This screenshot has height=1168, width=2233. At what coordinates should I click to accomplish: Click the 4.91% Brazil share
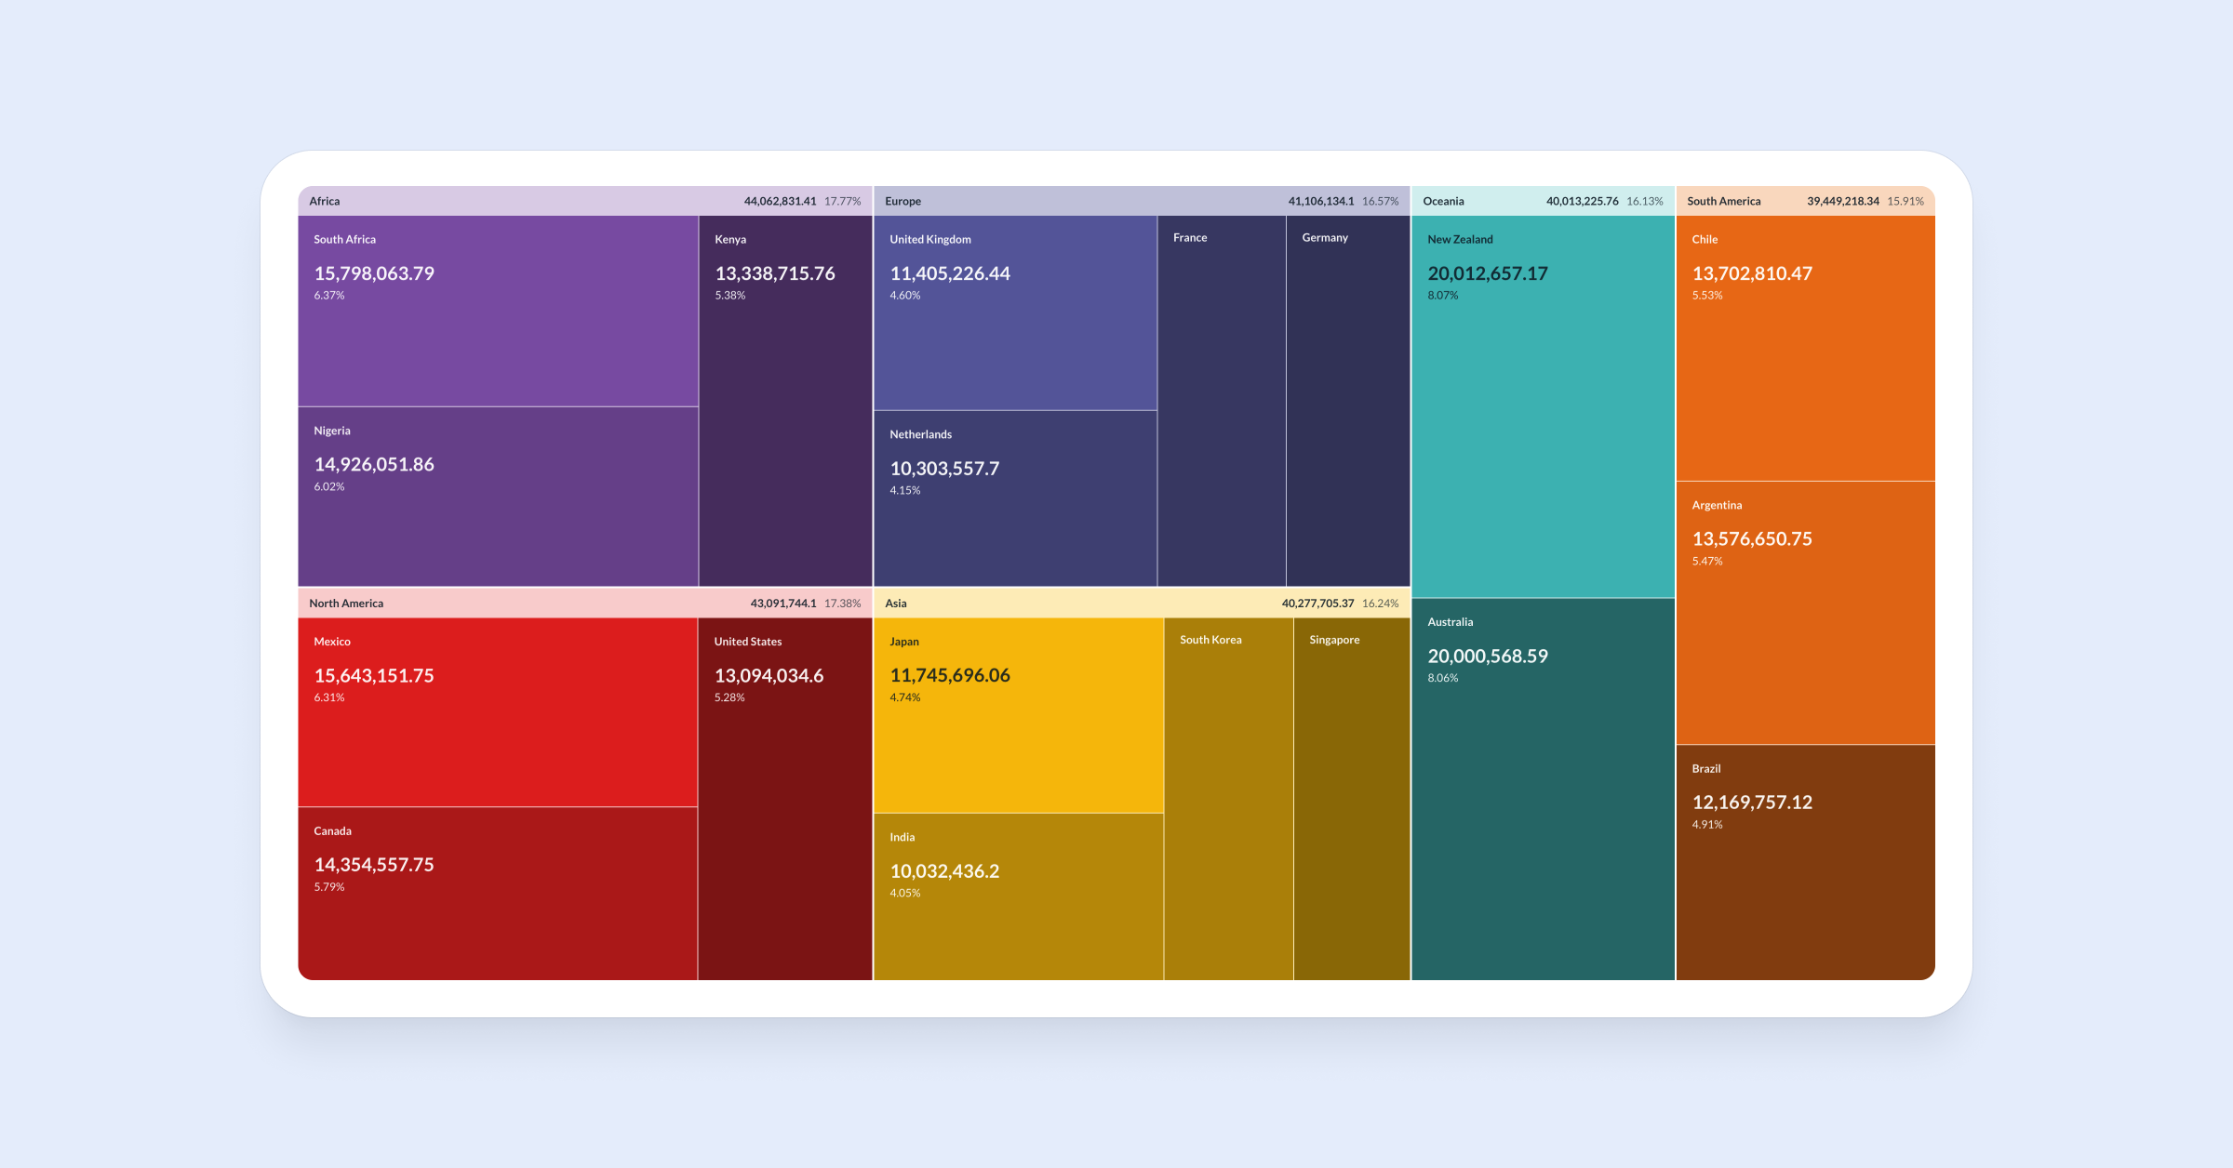click(x=1707, y=825)
